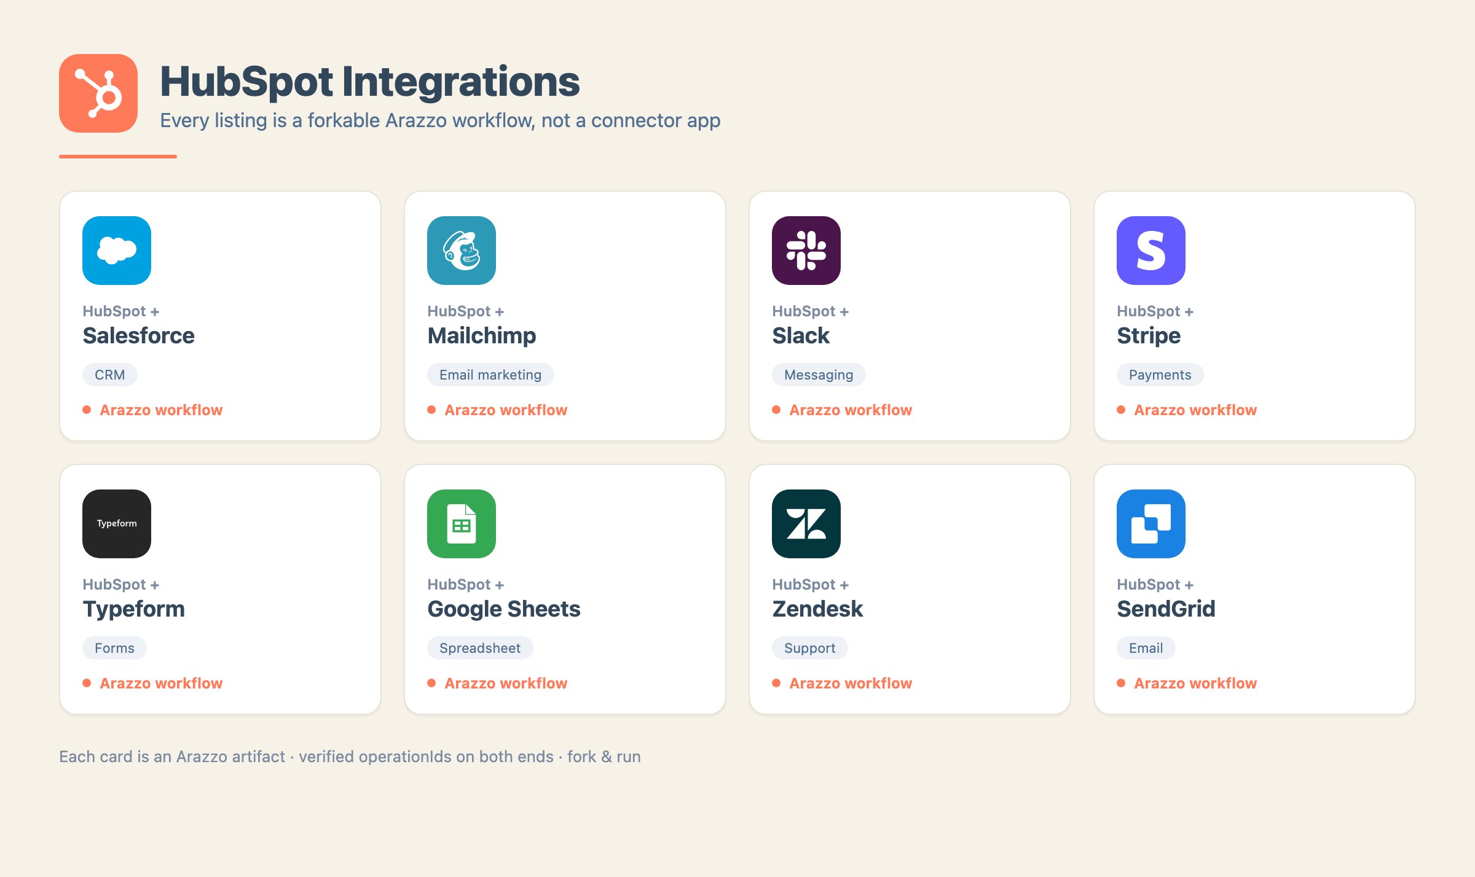
Task: Open the Typeform integration title
Action: [x=134, y=609]
